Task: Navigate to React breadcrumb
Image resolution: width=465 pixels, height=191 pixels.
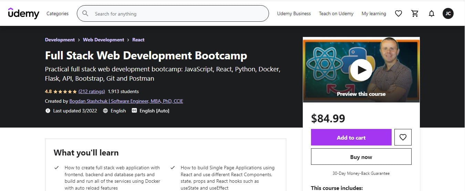Action: click(x=138, y=40)
